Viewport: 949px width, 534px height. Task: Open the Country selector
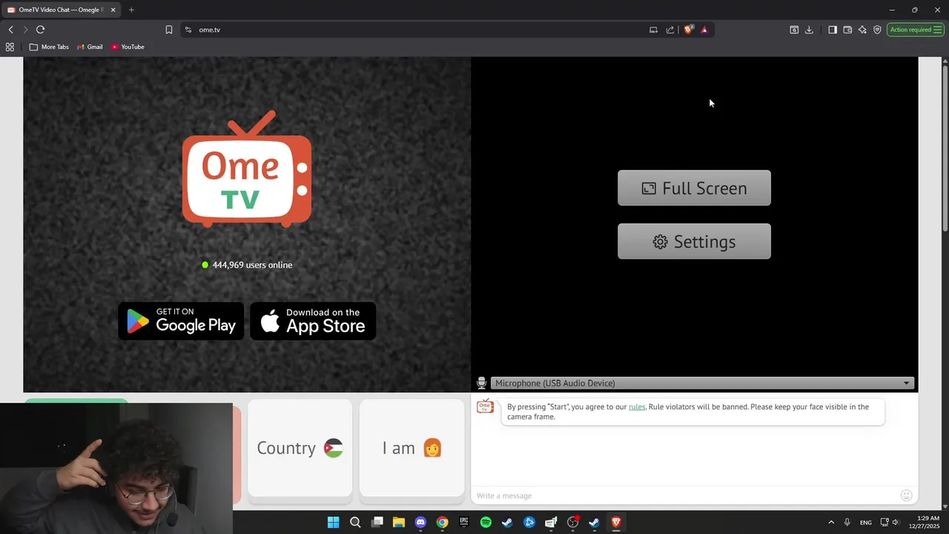click(x=300, y=448)
